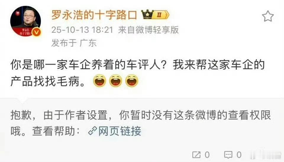Screen dimensions: 284x162
Task: Click the last laughing emoji
Action: coord(132,81)
